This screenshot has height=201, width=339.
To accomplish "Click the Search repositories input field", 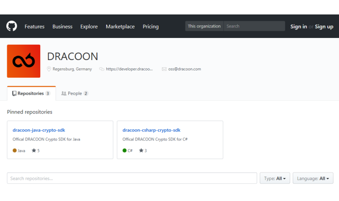I will [x=132, y=178].
